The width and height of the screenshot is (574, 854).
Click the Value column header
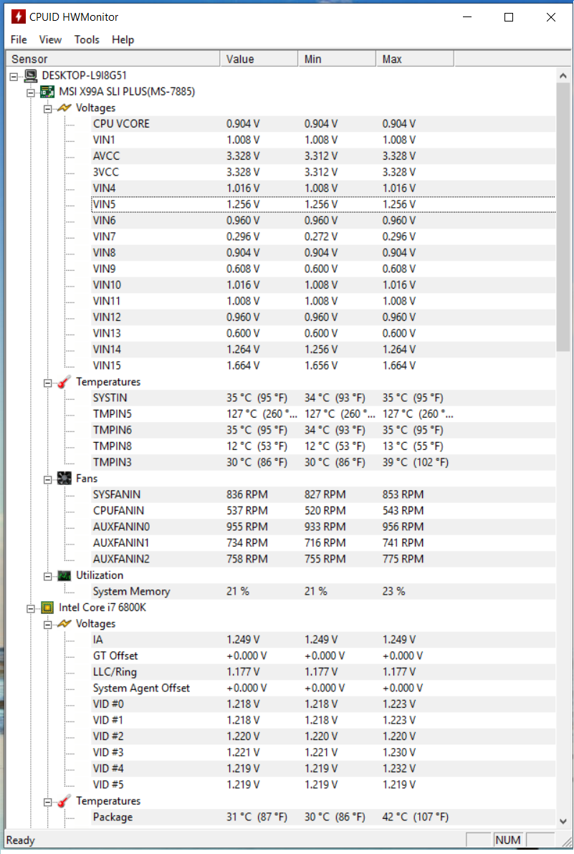click(x=259, y=59)
